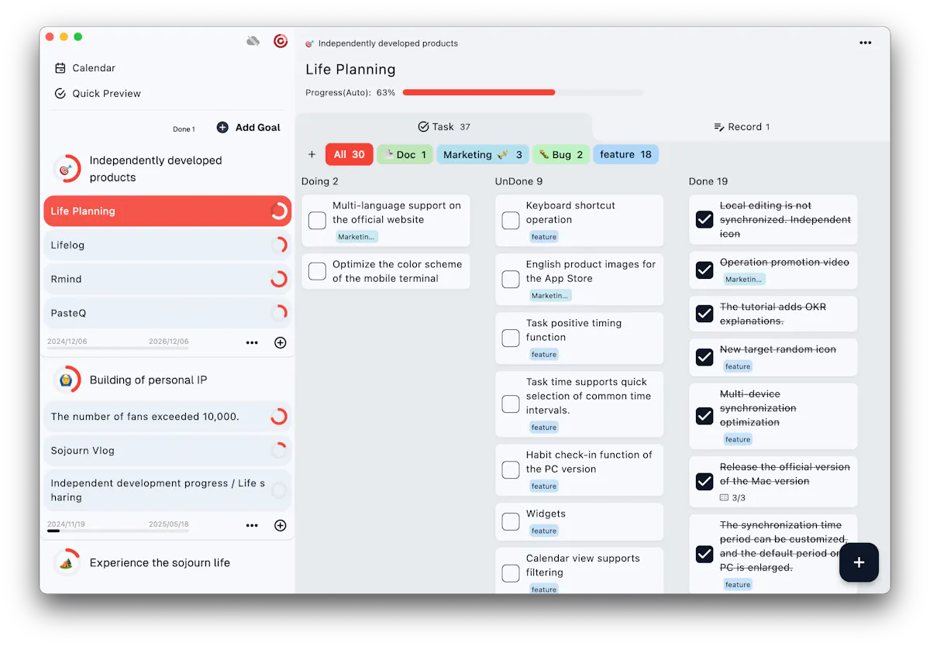Click the 3/3 subtask icon on Mac version task
930x646 pixels.
pos(725,497)
